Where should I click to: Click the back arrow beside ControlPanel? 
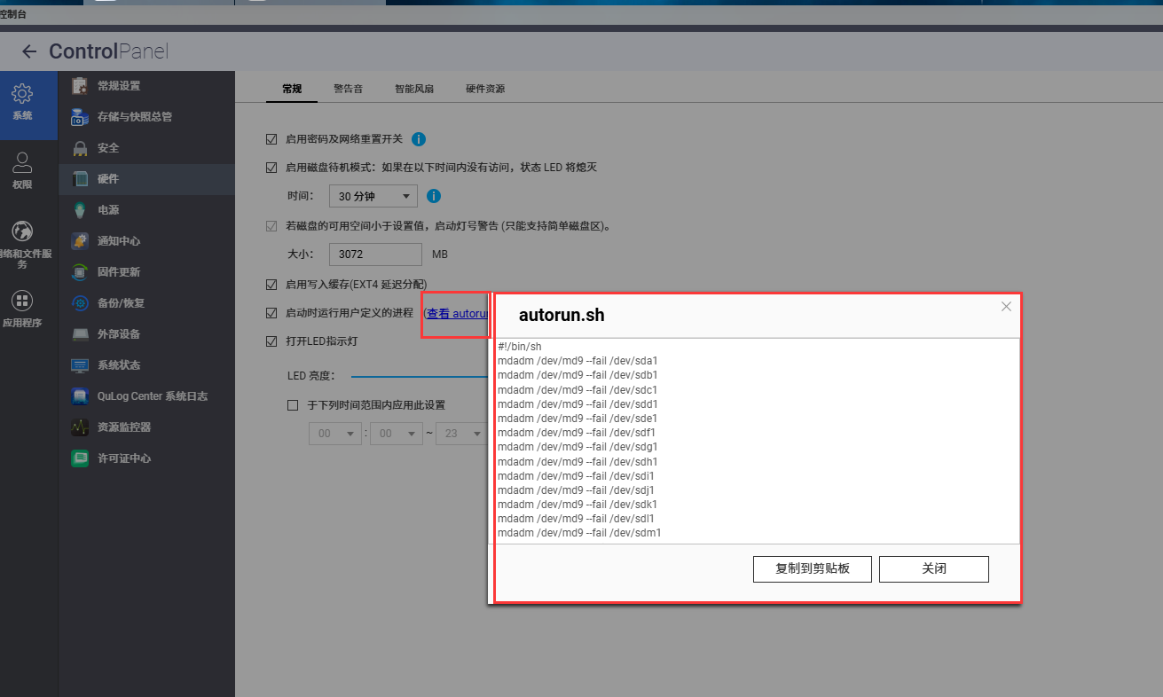[29, 51]
